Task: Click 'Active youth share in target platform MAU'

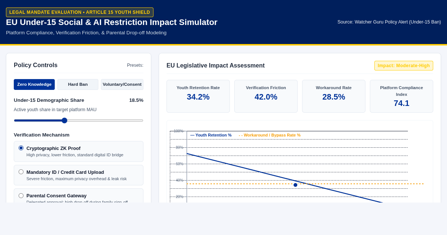Action: [55, 110]
